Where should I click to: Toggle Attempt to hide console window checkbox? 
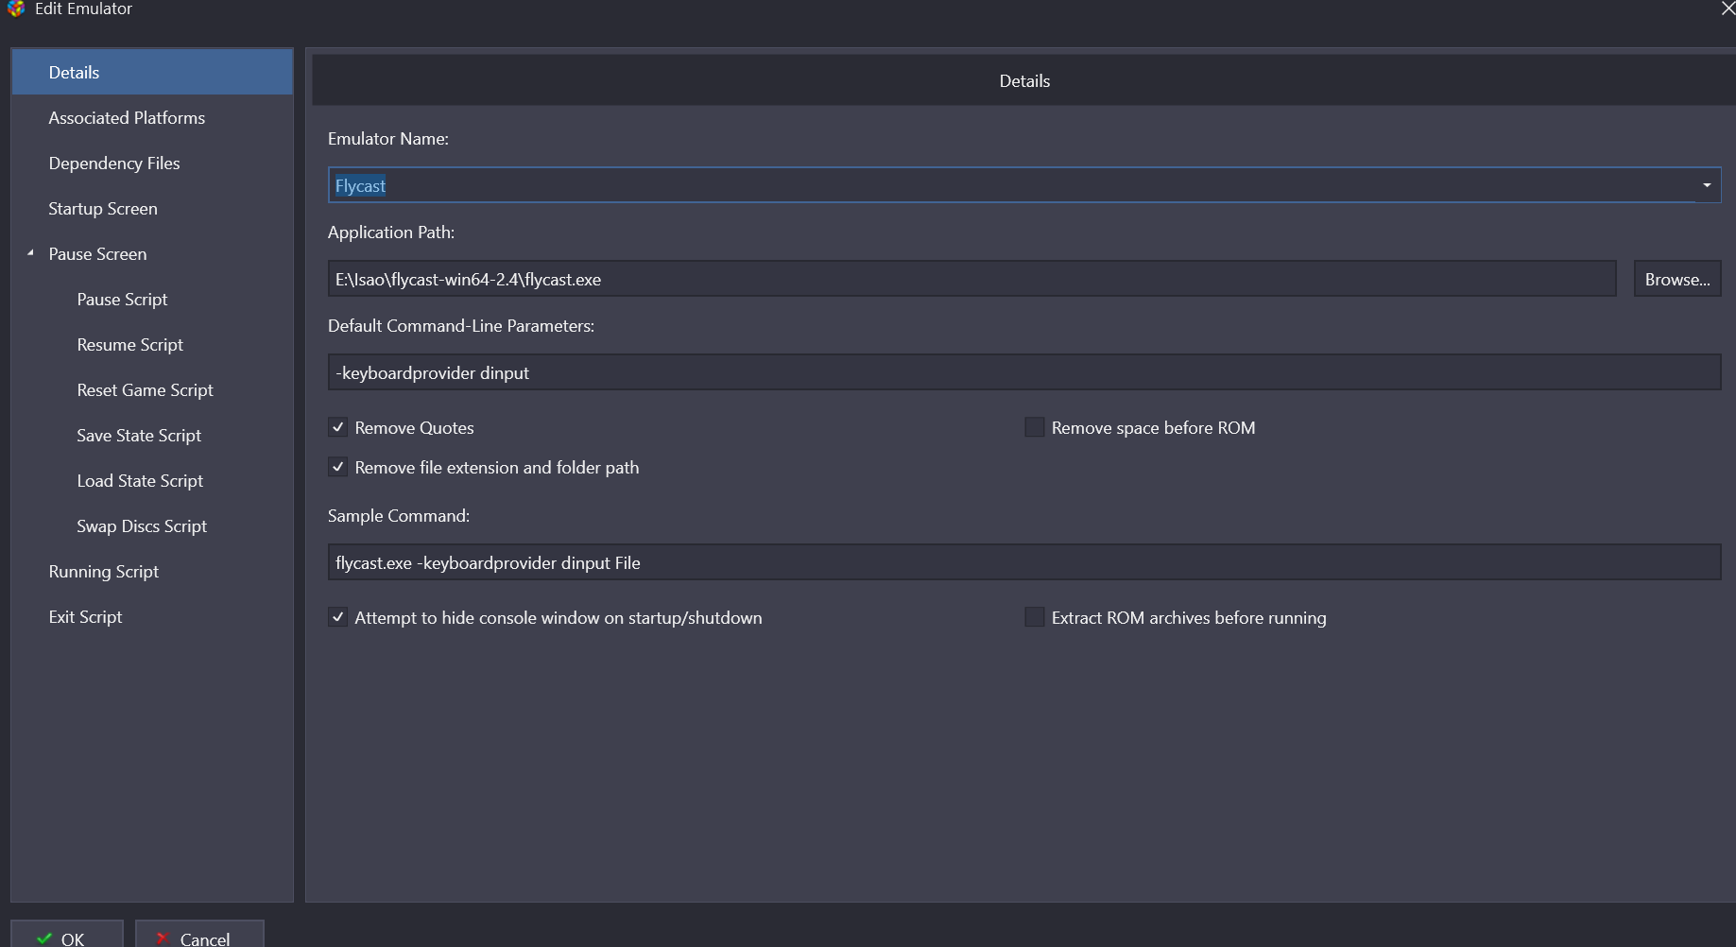point(337,617)
